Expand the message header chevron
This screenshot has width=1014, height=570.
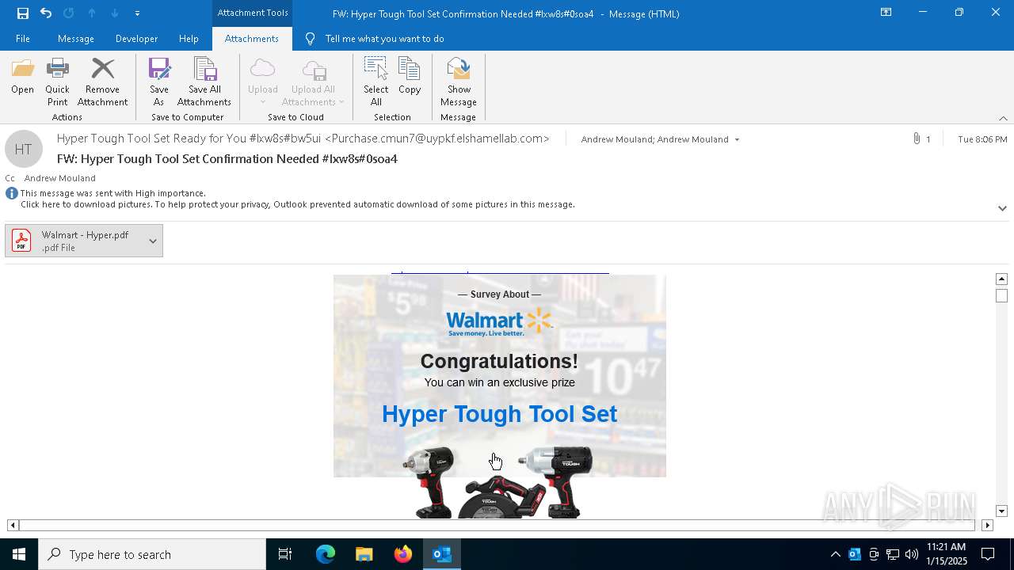tap(1002, 208)
